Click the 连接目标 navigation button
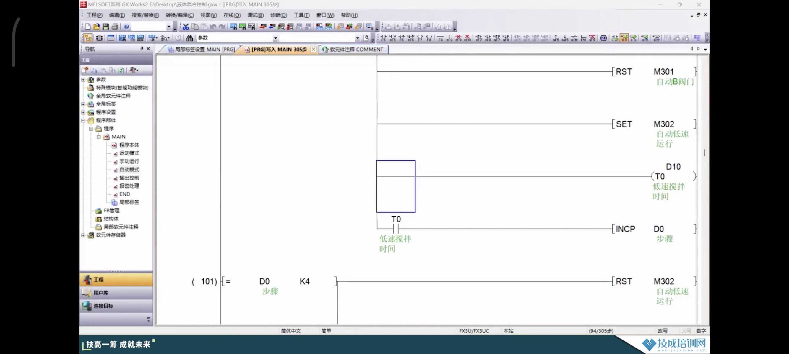789x354 pixels. [116, 306]
